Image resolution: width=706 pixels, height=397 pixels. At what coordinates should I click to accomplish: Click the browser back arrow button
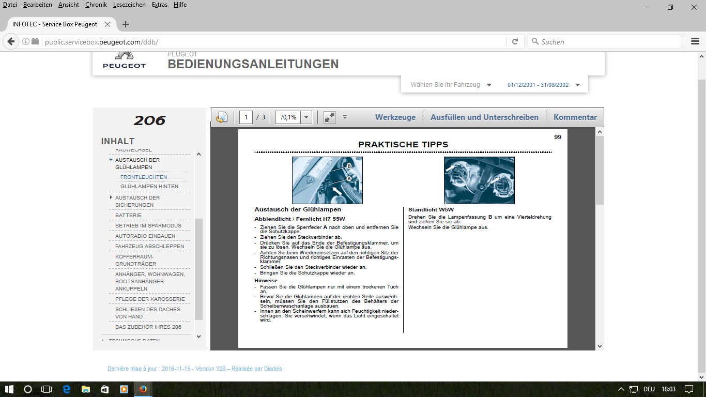(10, 42)
